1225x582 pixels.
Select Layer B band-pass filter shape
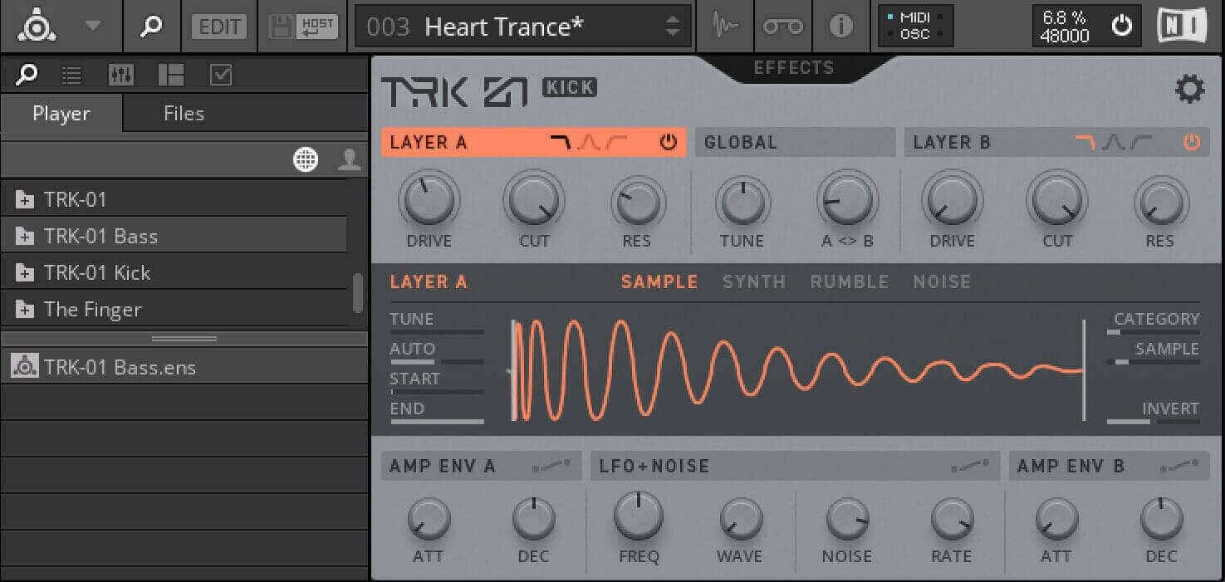click(1113, 143)
